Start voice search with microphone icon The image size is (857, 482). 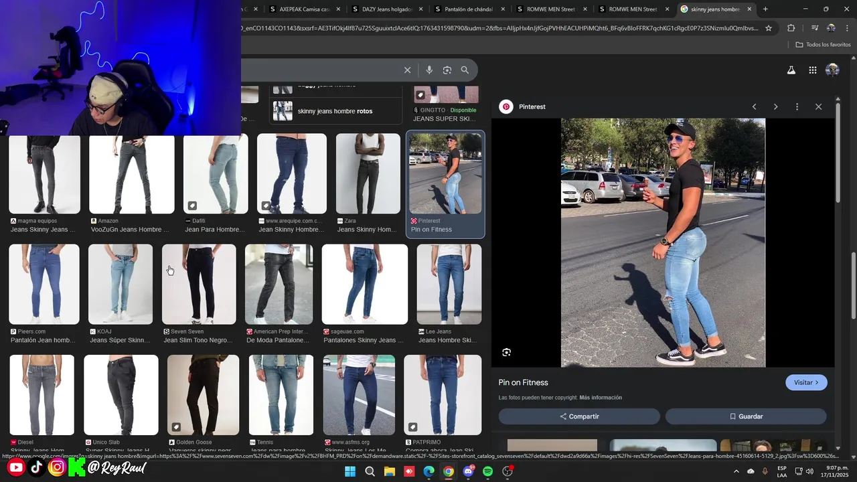point(429,70)
